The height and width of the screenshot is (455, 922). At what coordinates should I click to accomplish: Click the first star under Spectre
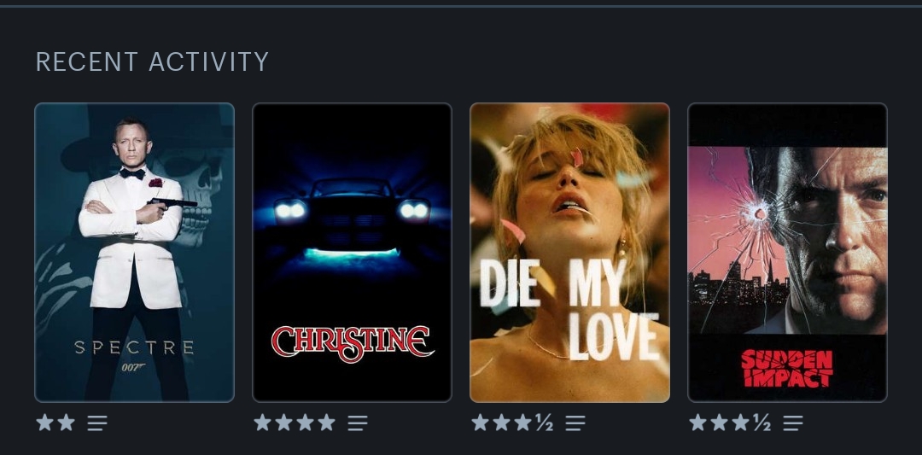[44, 422]
